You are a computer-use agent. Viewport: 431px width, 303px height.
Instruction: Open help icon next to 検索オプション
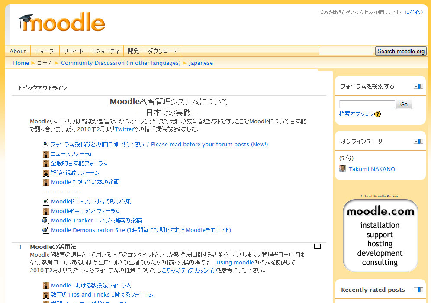tap(378, 114)
